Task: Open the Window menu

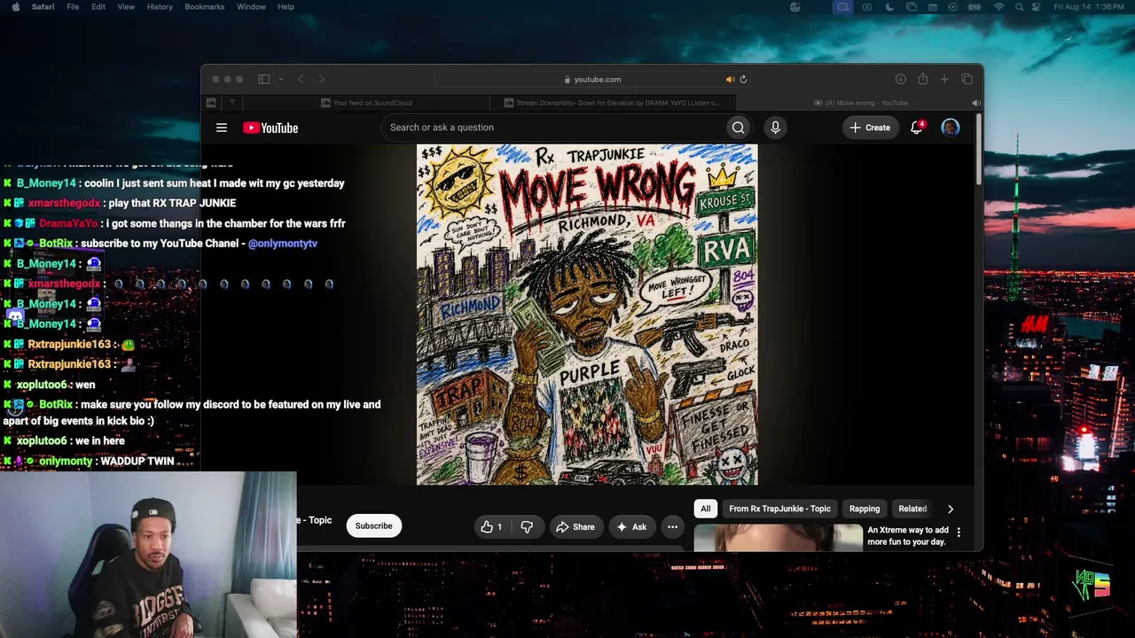Action: 251,7
